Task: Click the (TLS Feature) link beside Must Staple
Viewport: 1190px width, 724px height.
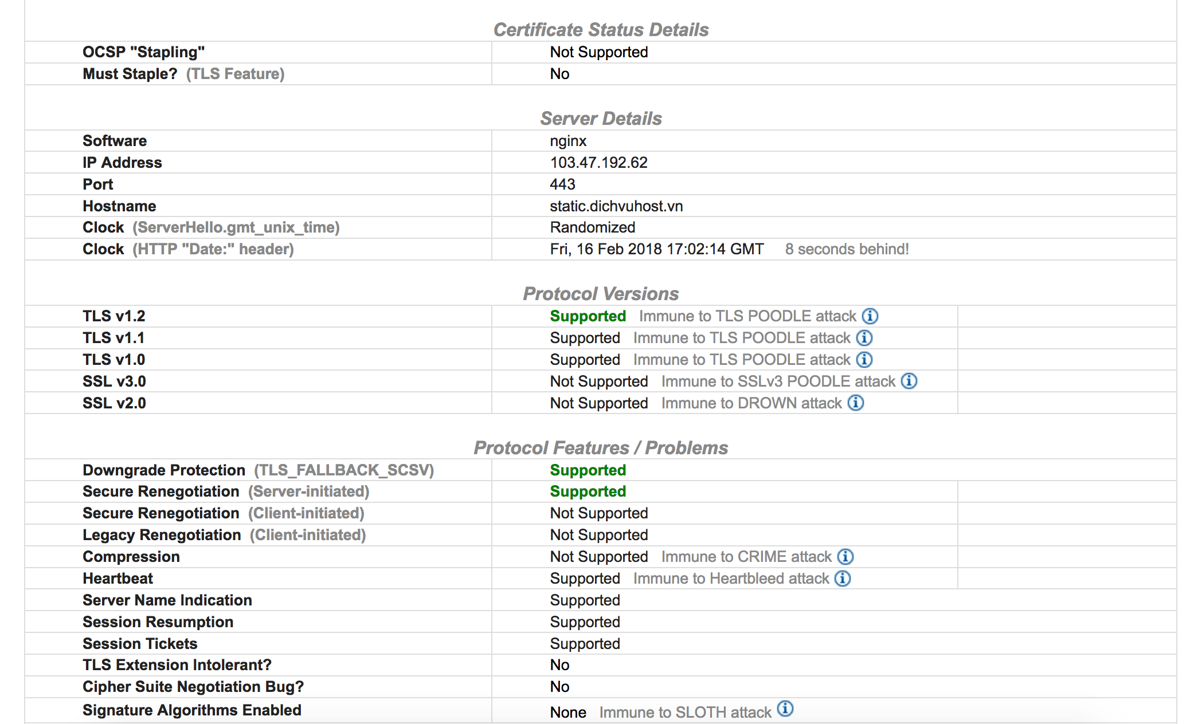Action: pyautogui.click(x=237, y=73)
